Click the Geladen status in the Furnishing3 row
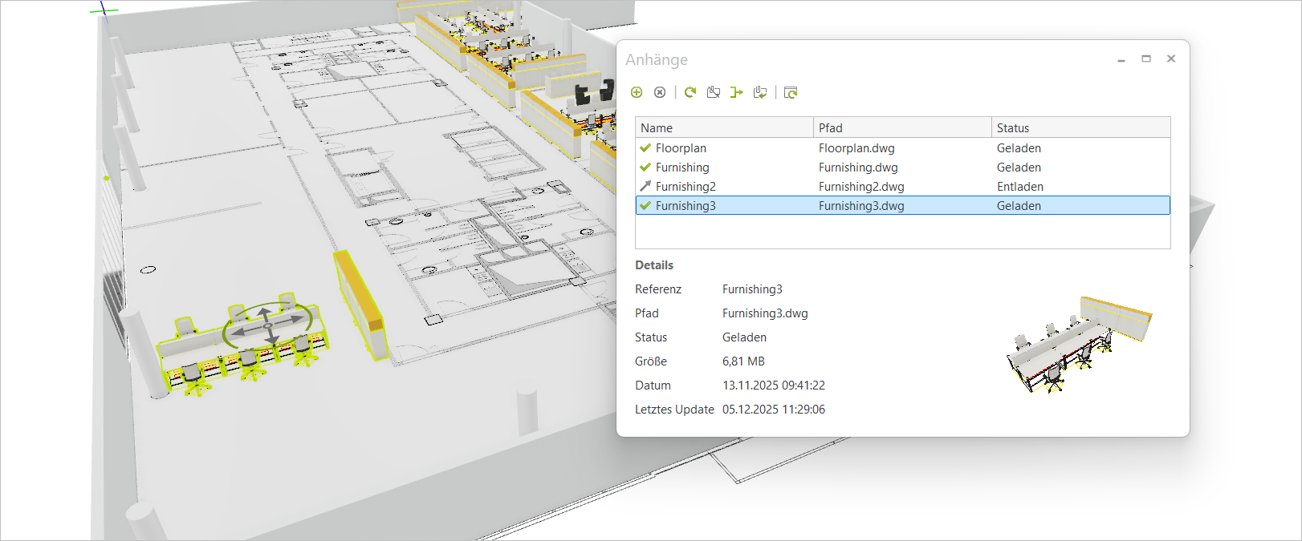The image size is (1302, 541). 1019,206
